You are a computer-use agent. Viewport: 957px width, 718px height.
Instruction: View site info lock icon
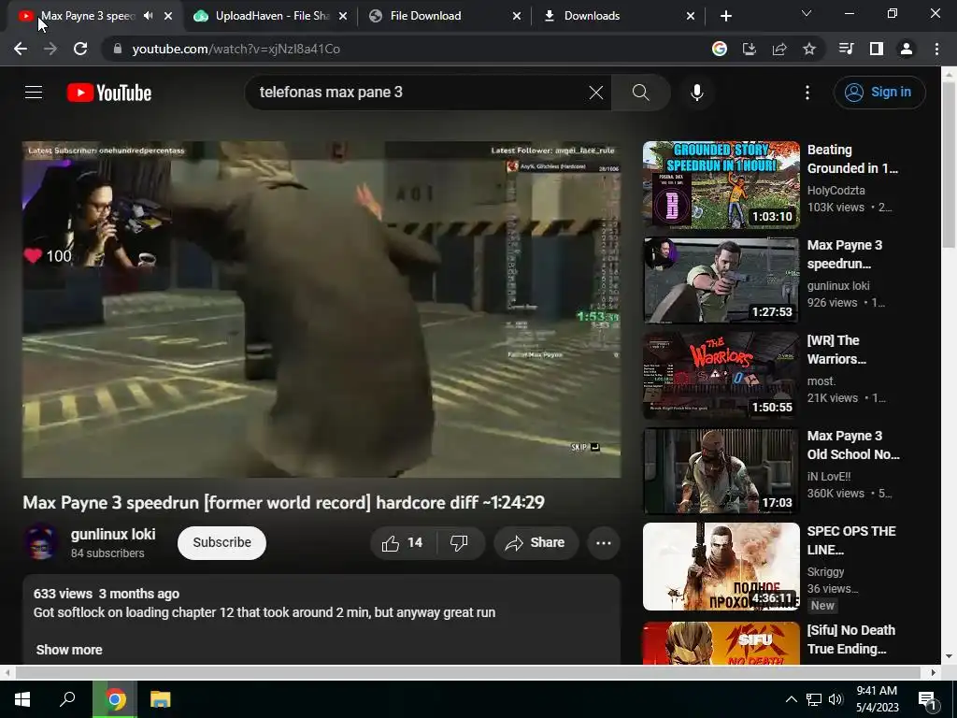click(118, 49)
